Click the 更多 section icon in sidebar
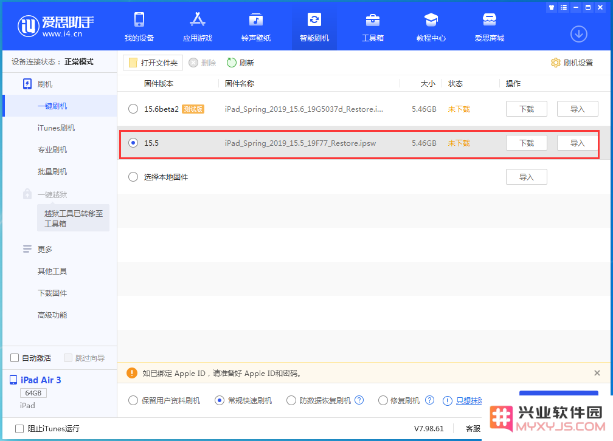Image resolution: width=613 pixels, height=441 pixels. [x=27, y=249]
